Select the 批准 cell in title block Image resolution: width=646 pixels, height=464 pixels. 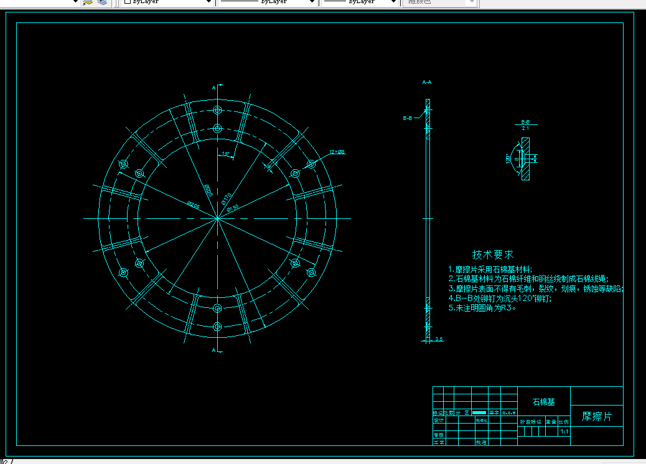[481, 442]
